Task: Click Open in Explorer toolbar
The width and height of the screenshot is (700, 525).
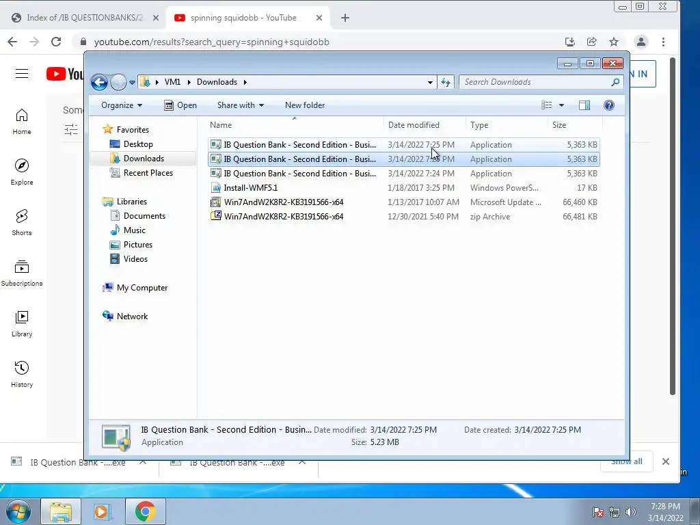Action: point(180,105)
